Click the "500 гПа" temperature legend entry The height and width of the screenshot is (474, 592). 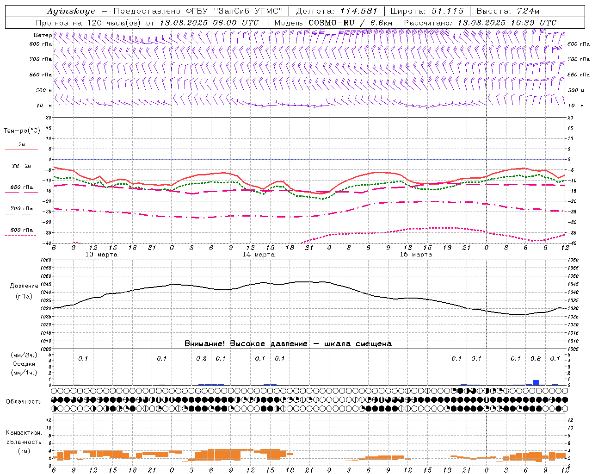(22, 230)
